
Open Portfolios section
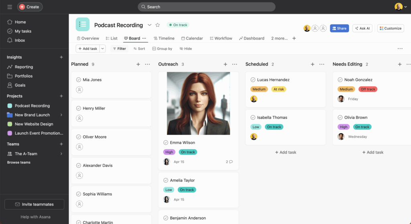(x=20, y=76)
